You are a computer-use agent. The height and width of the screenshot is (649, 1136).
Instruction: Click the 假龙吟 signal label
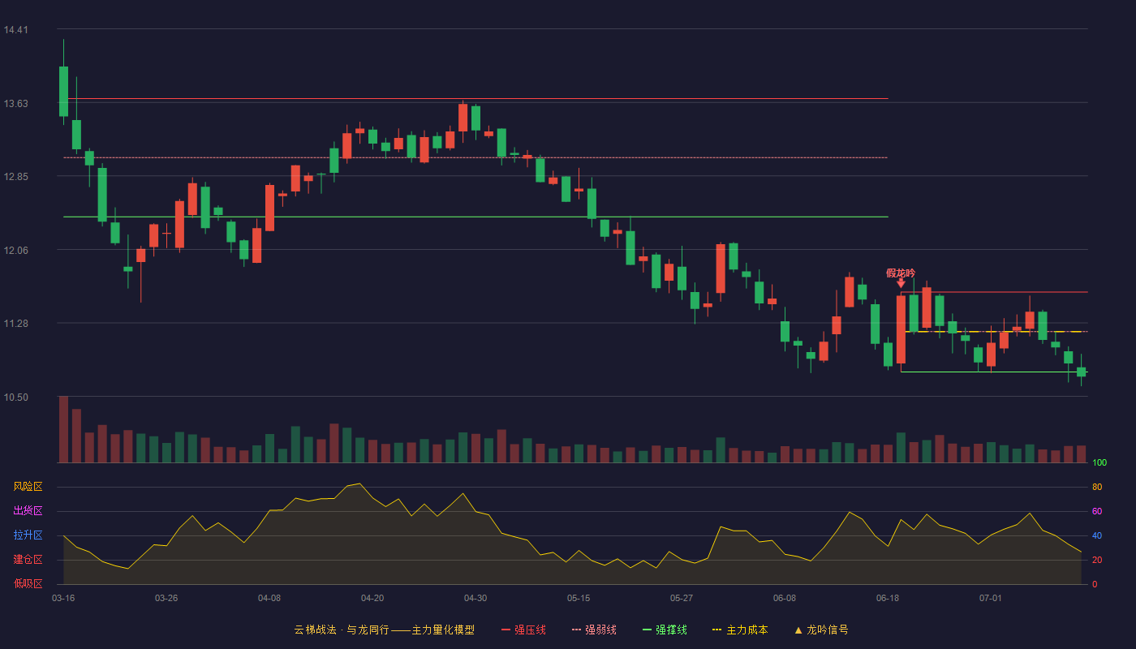tap(901, 273)
